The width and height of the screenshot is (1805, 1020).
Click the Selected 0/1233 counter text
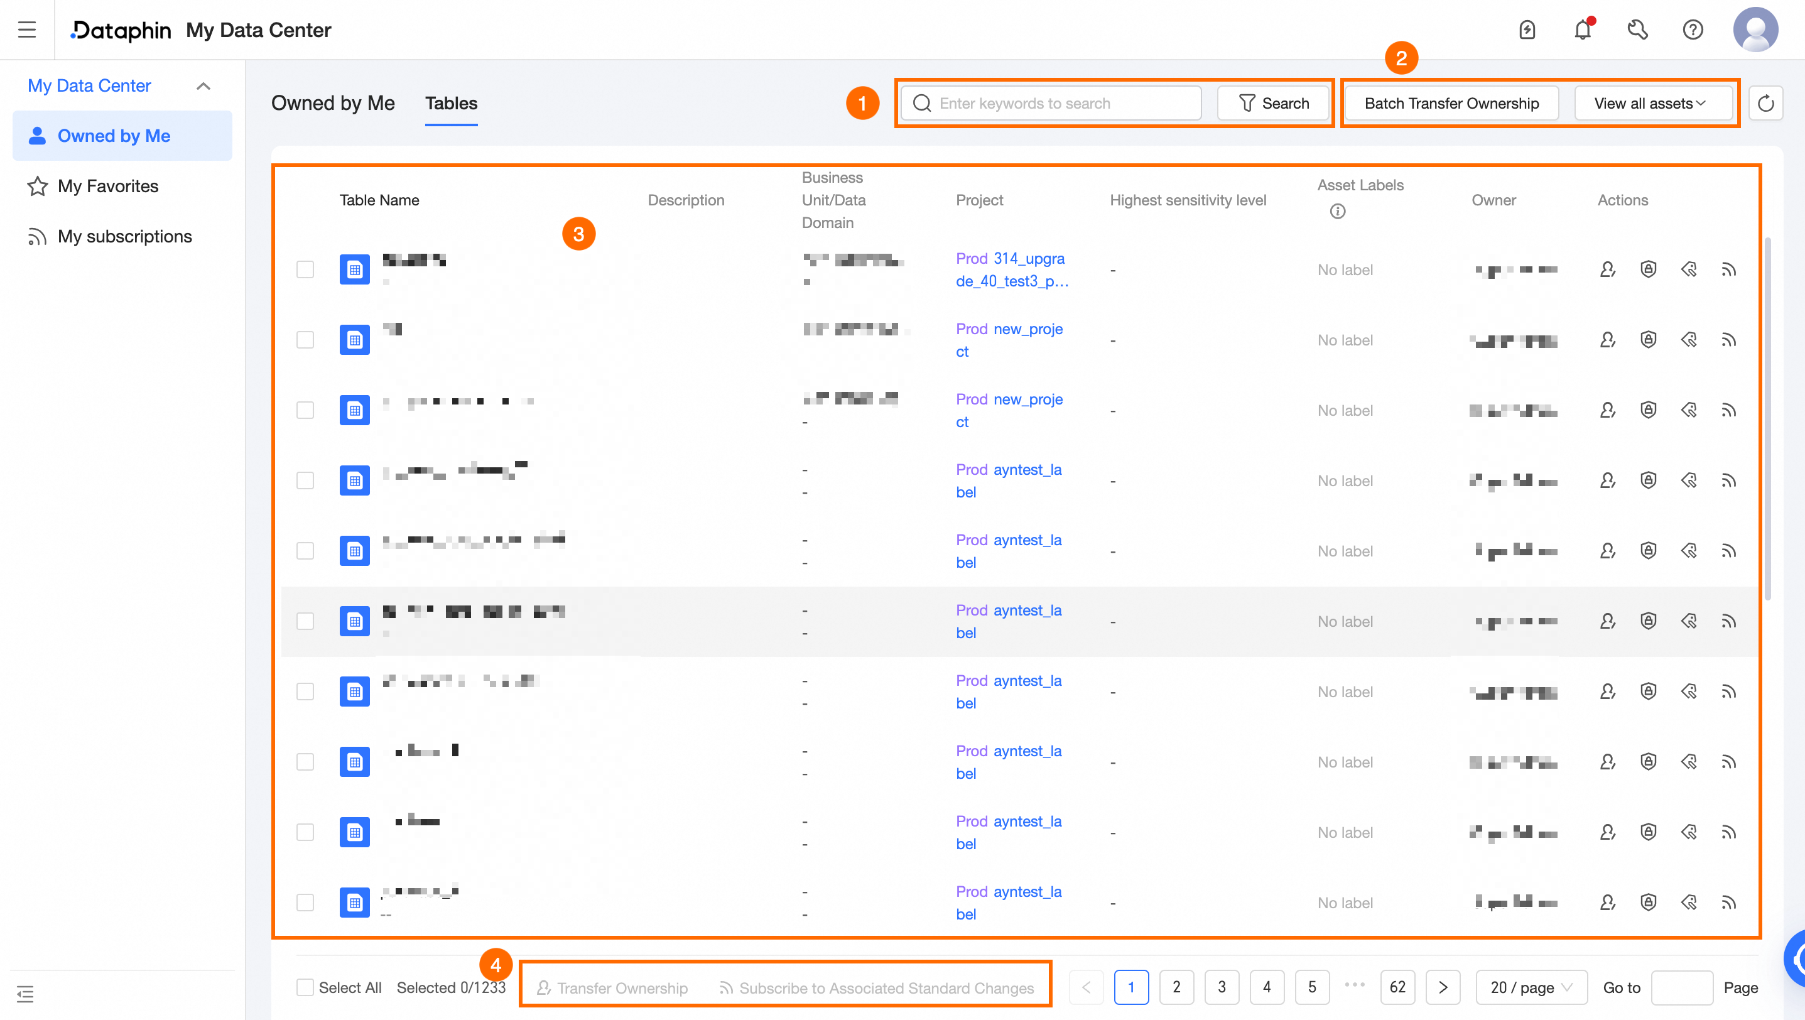tap(451, 988)
